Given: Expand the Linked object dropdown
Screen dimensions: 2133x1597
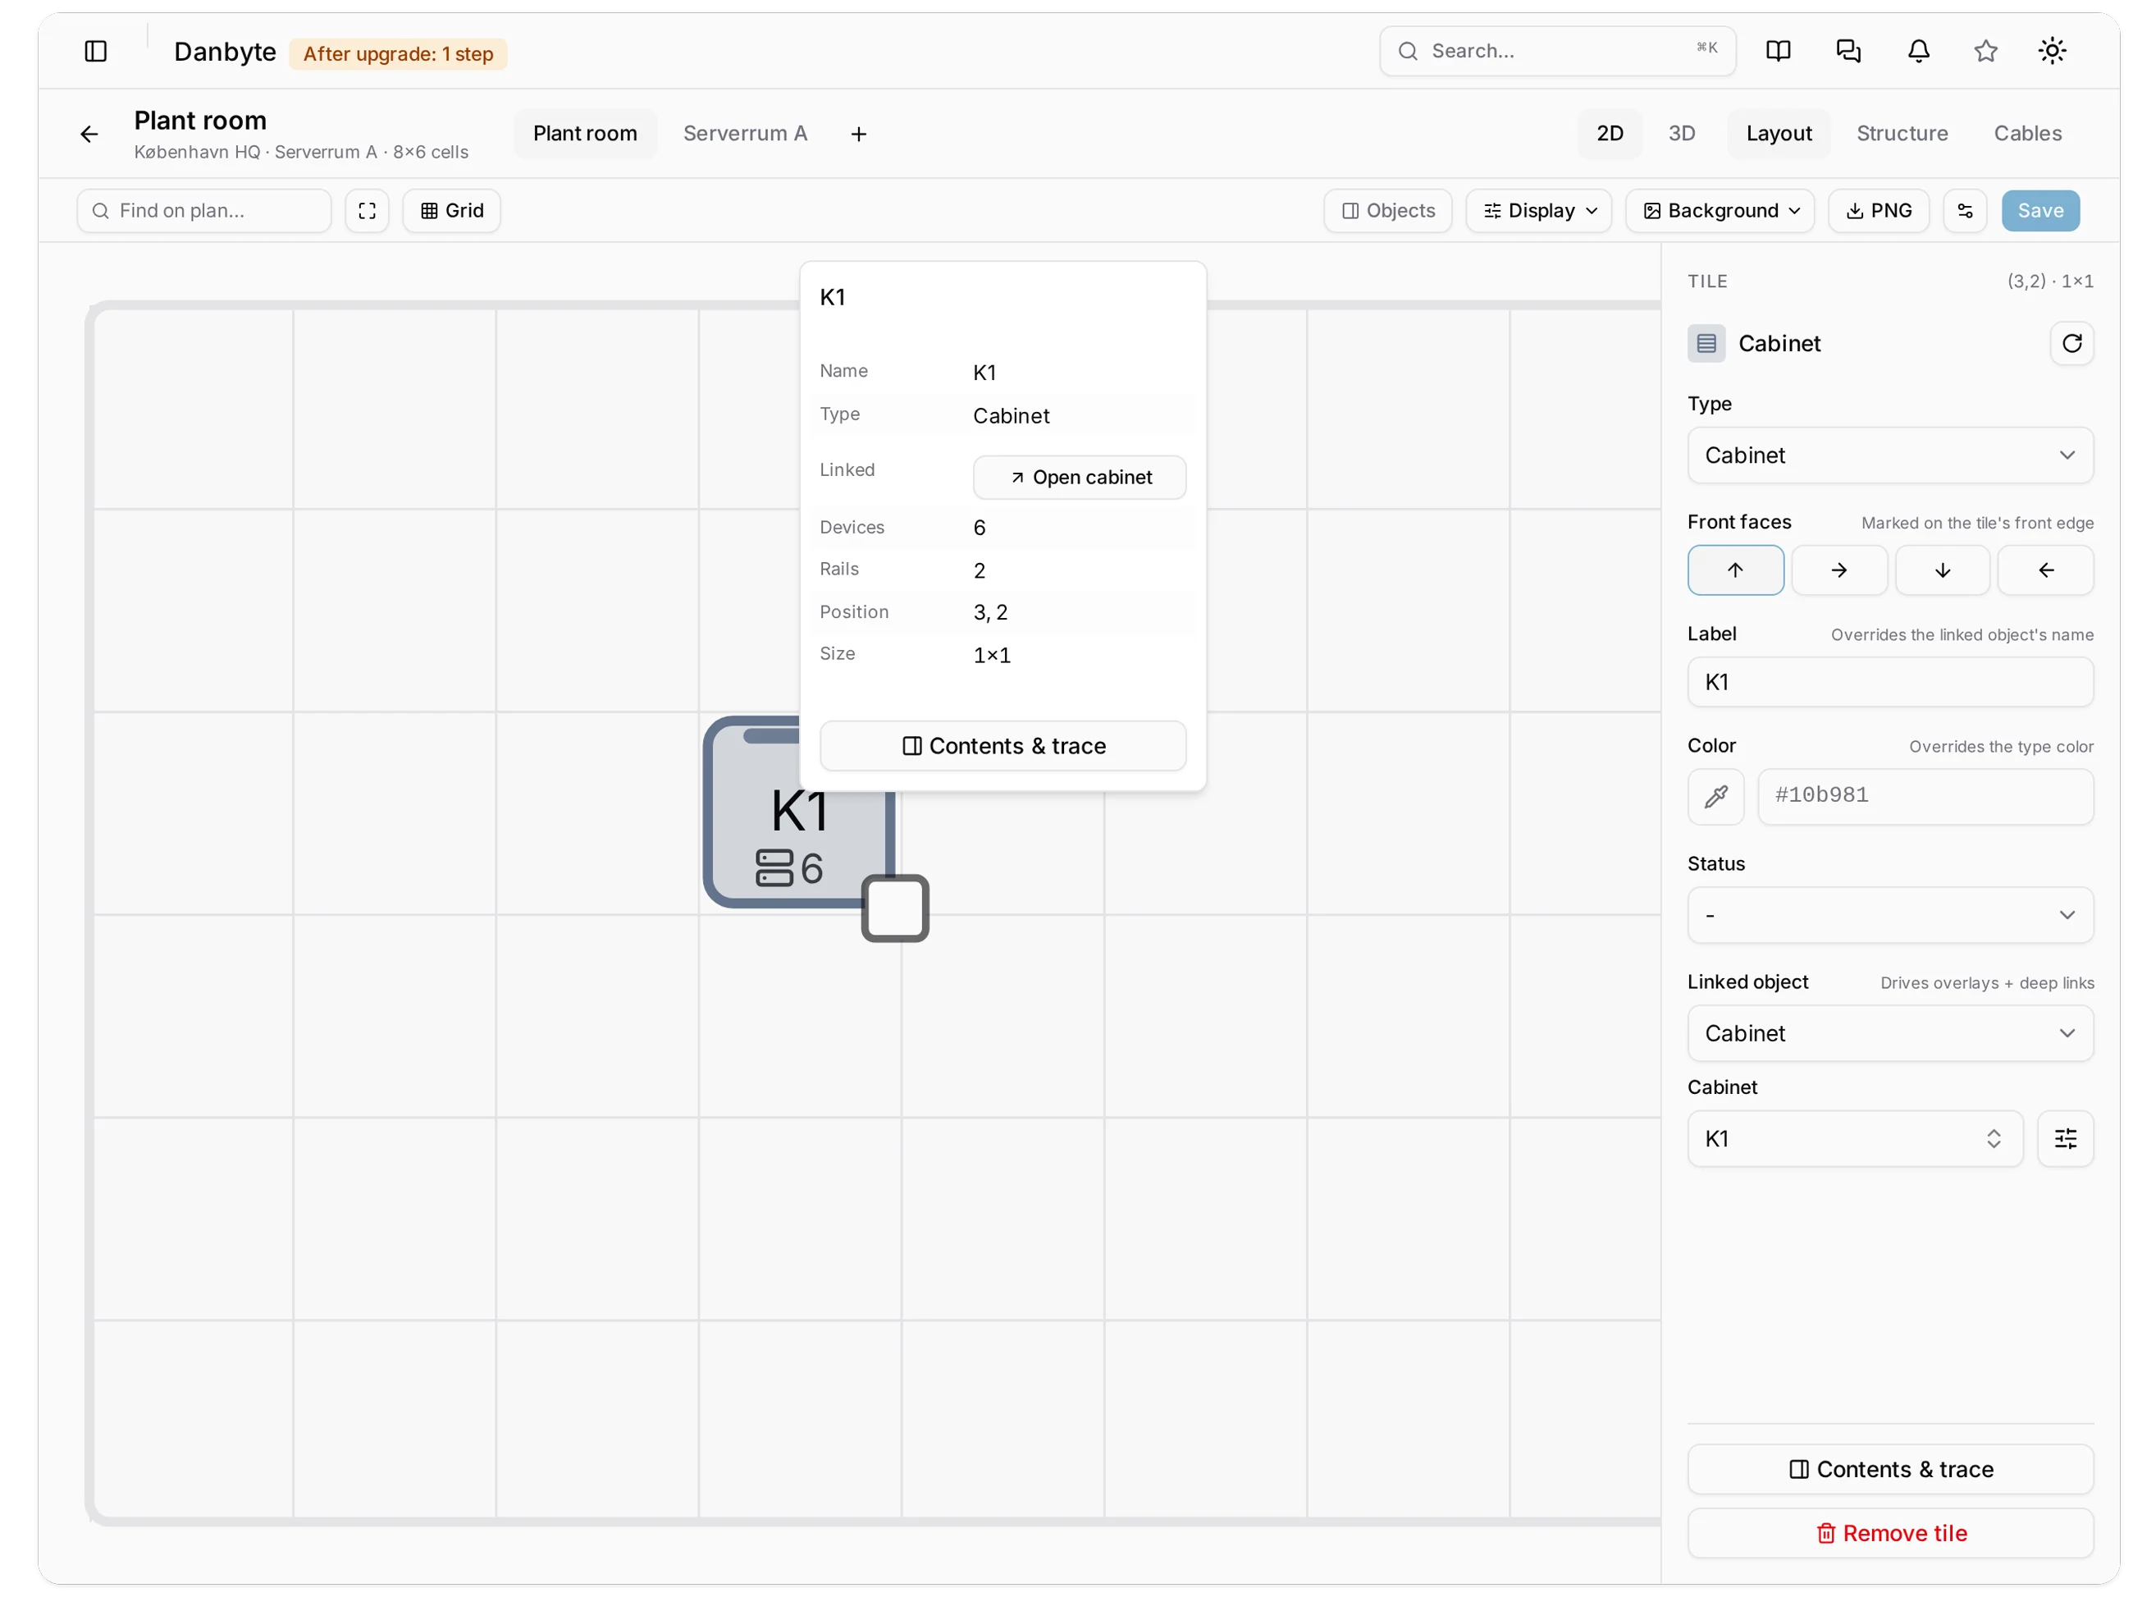Looking at the screenshot, I should pos(1890,1033).
